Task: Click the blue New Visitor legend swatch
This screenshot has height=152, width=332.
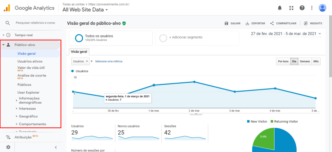Action: pyautogui.click(x=248, y=122)
